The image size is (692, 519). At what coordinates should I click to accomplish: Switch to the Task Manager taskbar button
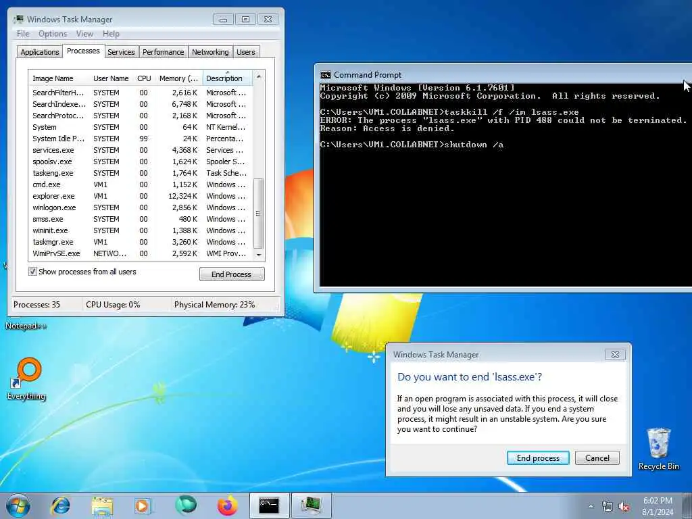point(311,505)
